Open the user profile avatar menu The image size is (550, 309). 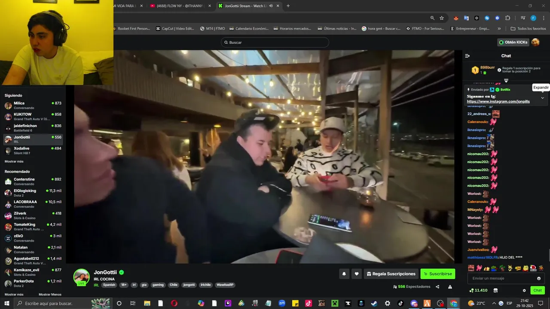click(x=535, y=42)
